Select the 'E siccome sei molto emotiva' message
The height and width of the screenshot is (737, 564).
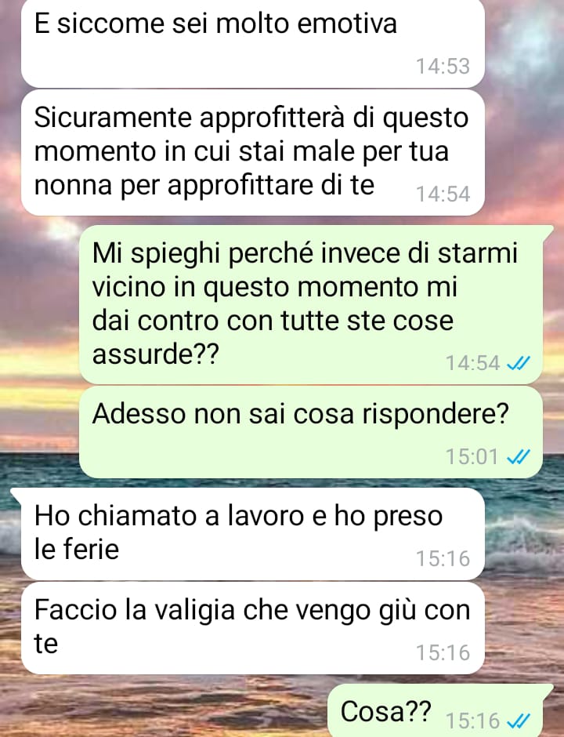point(253,43)
